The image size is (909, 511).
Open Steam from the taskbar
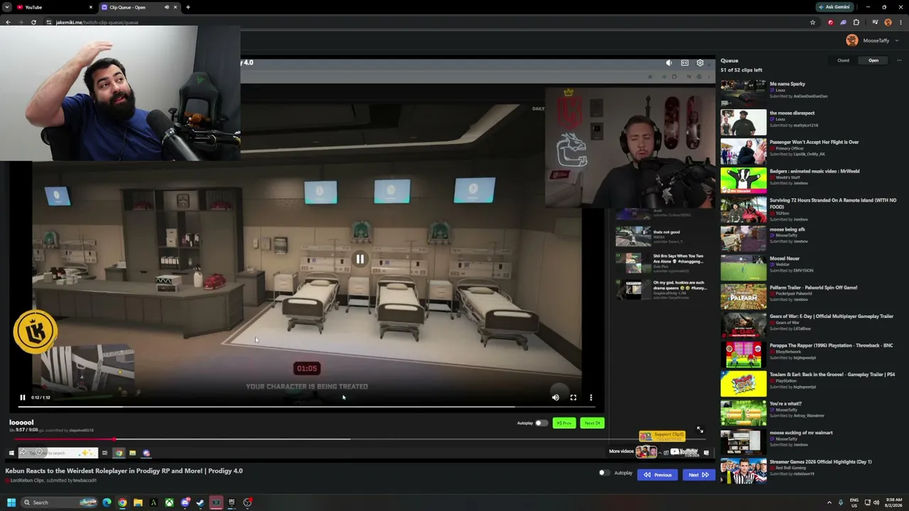[x=200, y=502]
